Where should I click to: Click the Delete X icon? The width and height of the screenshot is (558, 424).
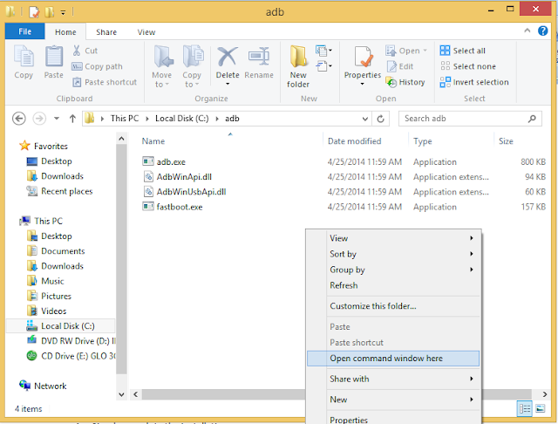click(228, 57)
